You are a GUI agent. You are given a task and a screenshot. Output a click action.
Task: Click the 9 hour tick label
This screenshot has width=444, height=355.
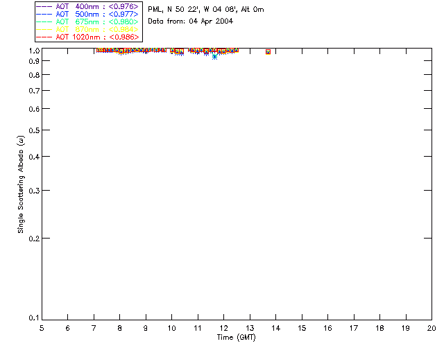(146, 328)
